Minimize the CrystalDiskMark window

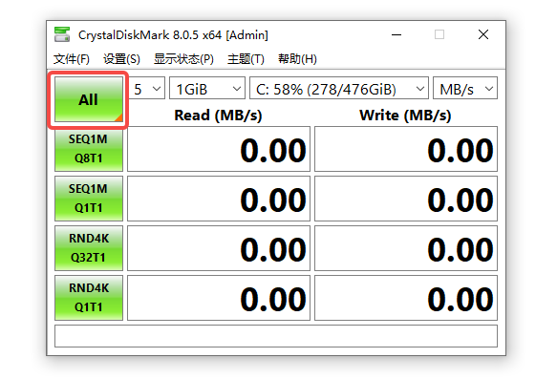[x=396, y=34]
